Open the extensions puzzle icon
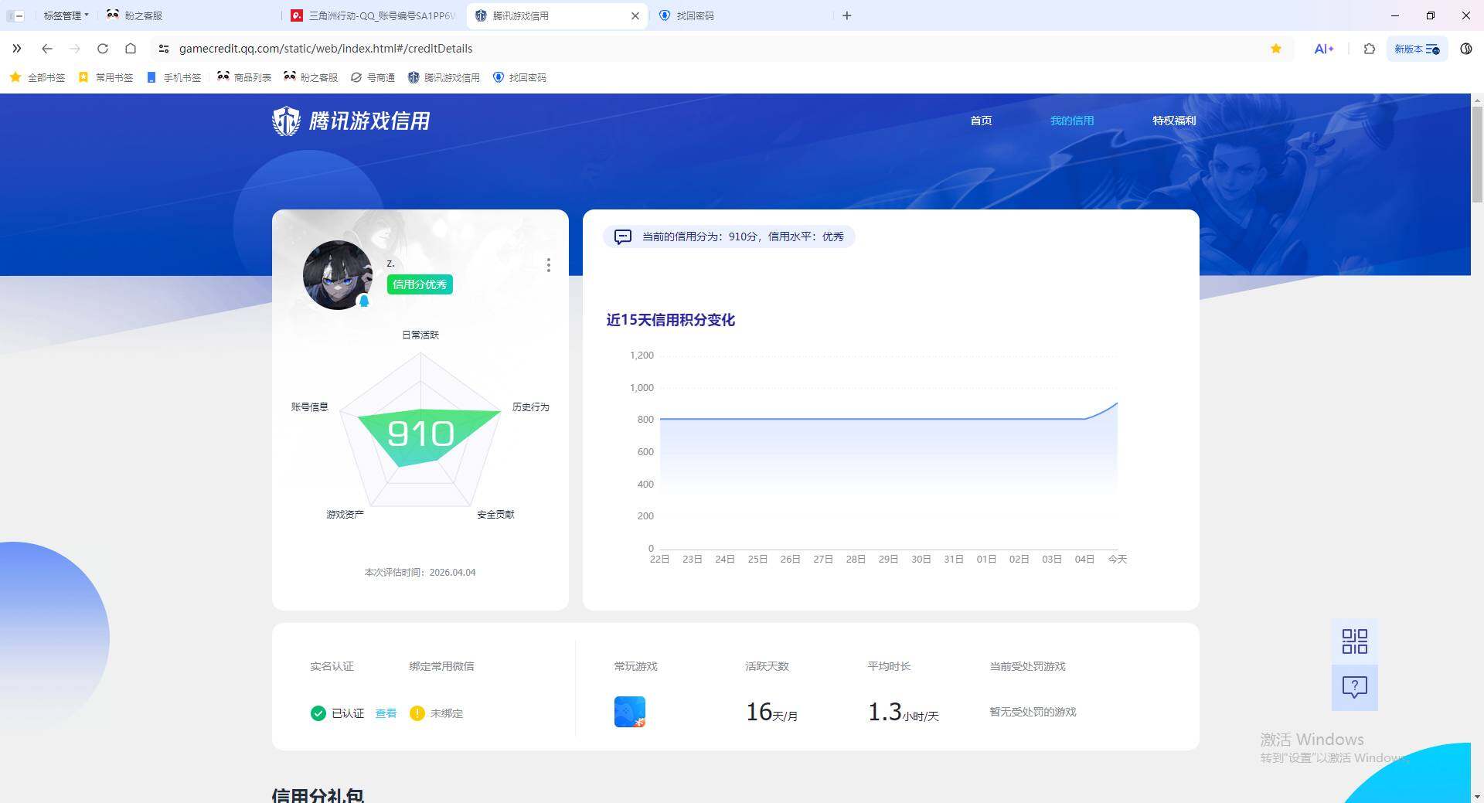1484x803 pixels. [x=1370, y=49]
